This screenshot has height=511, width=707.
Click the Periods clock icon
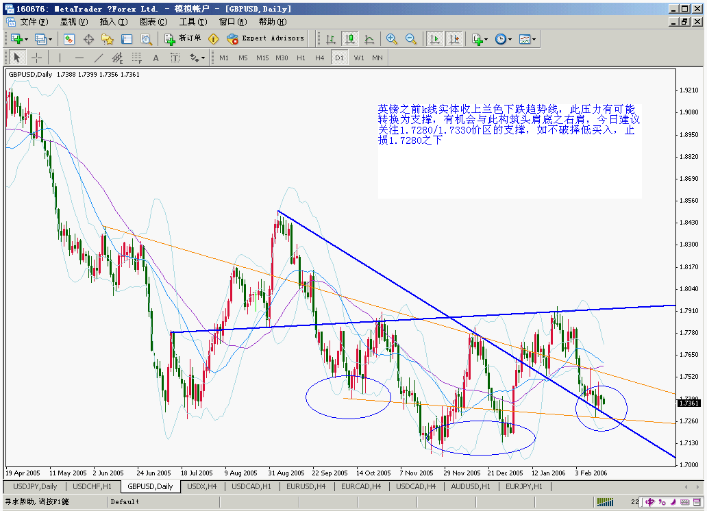pyautogui.click(x=501, y=39)
